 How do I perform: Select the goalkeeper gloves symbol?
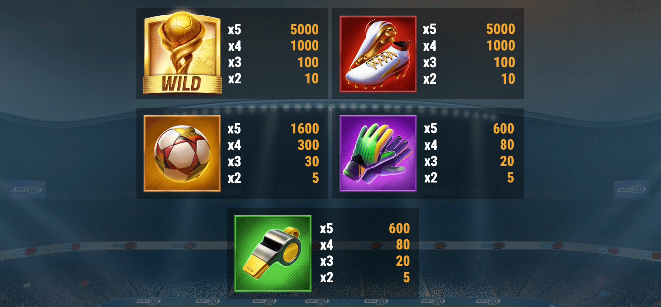click(378, 153)
